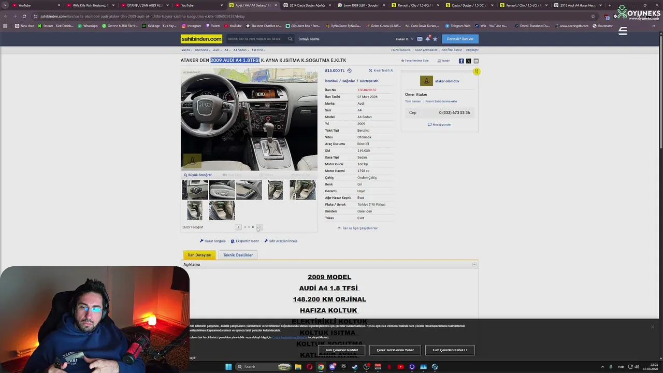Click Tüm Çerezleri Kabul Et
Screen dimensions: 663x373
pyautogui.click(x=450, y=350)
